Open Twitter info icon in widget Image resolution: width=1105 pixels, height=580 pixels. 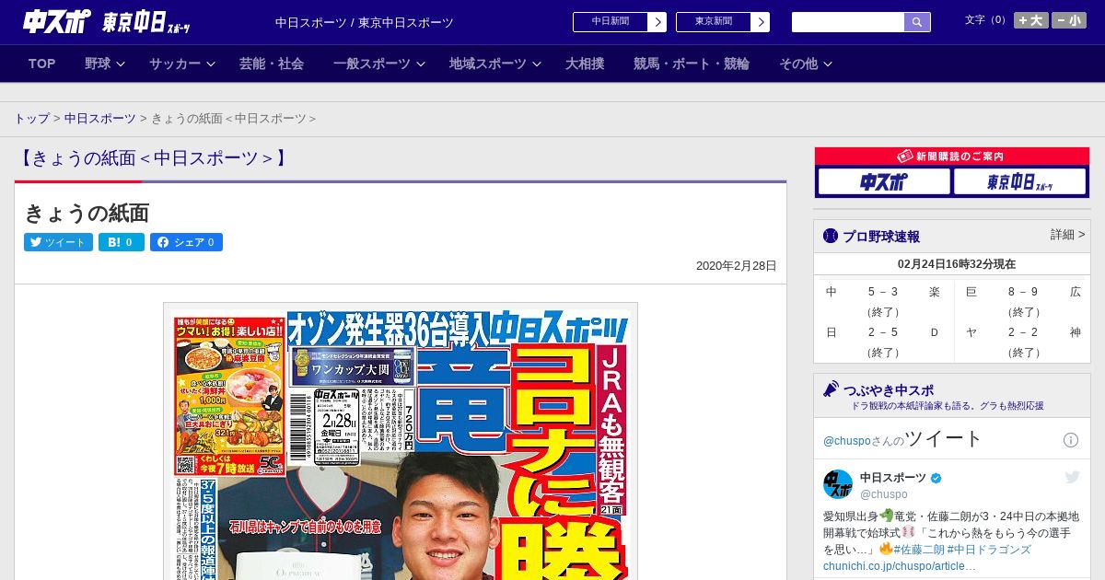(x=1071, y=440)
